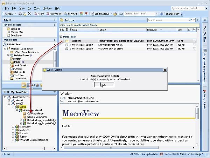Image resolution: width=210 pixels, height=158 pixels.
Task: Sort messages by the Subject column
Action: tap(122, 30)
